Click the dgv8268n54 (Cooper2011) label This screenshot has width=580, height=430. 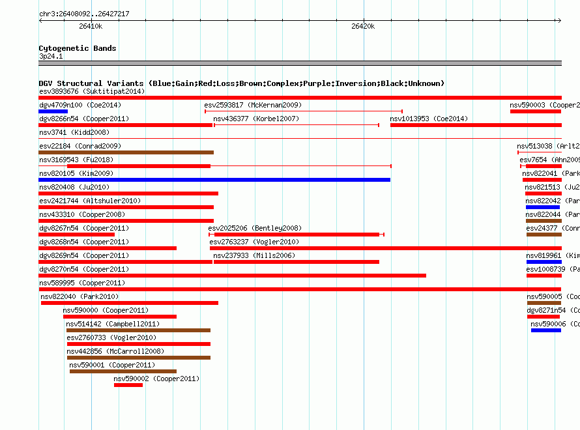coord(84,242)
